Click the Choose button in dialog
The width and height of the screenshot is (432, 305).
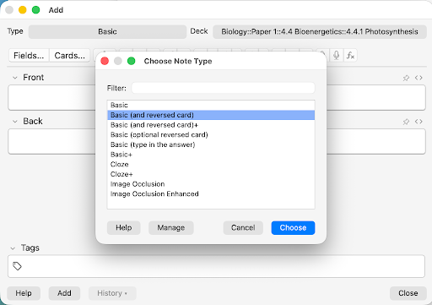click(293, 227)
